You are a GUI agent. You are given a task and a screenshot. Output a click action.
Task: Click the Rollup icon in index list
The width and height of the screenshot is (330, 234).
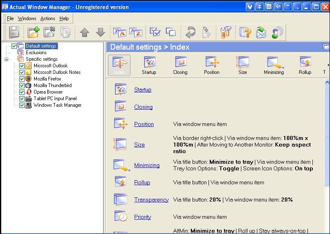[120, 182]
